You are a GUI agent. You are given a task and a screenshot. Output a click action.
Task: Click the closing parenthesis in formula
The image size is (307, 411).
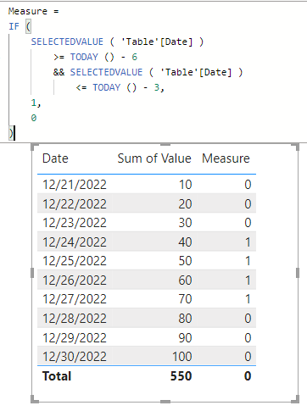11,133
